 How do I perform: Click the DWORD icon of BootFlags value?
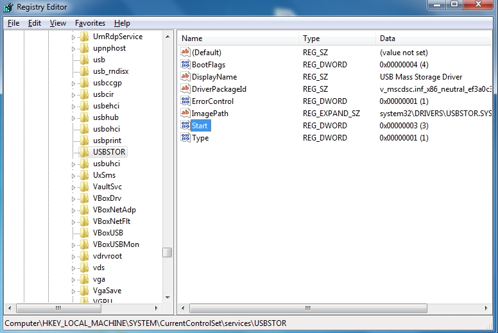(x=185, y=64)
